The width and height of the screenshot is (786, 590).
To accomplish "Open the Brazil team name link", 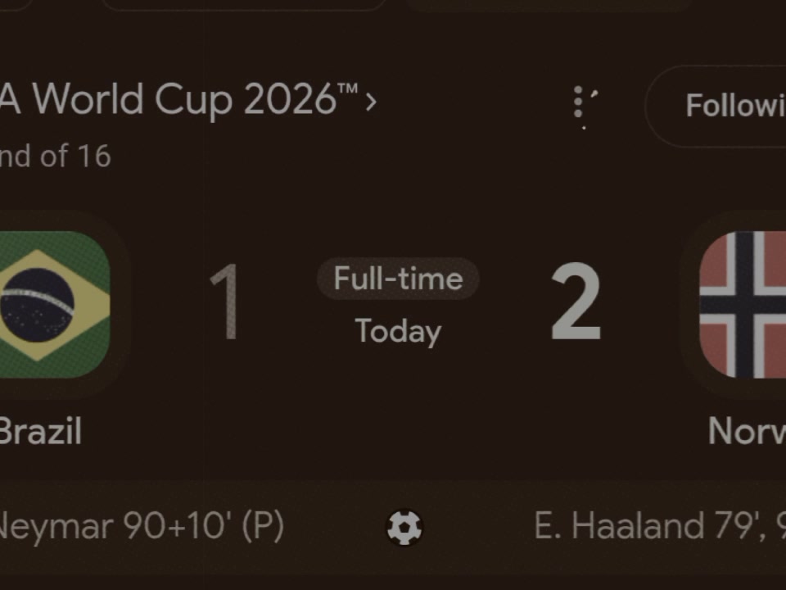I will (x=40, y=431).
